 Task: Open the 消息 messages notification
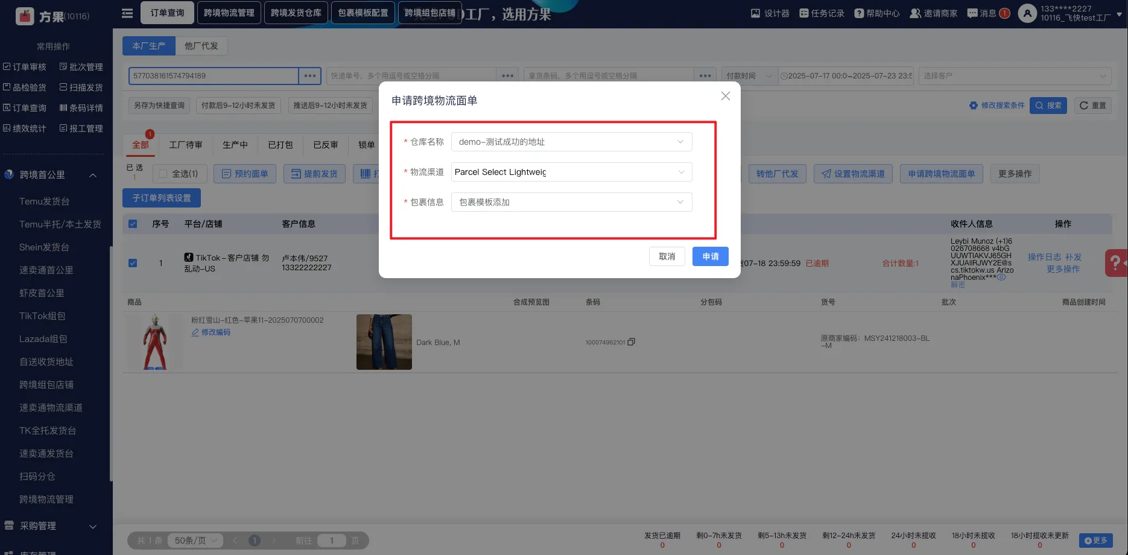click(988, 13)
